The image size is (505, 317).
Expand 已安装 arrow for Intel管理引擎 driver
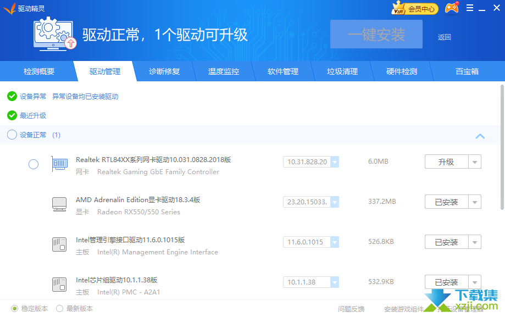click(x=475, y=242)
